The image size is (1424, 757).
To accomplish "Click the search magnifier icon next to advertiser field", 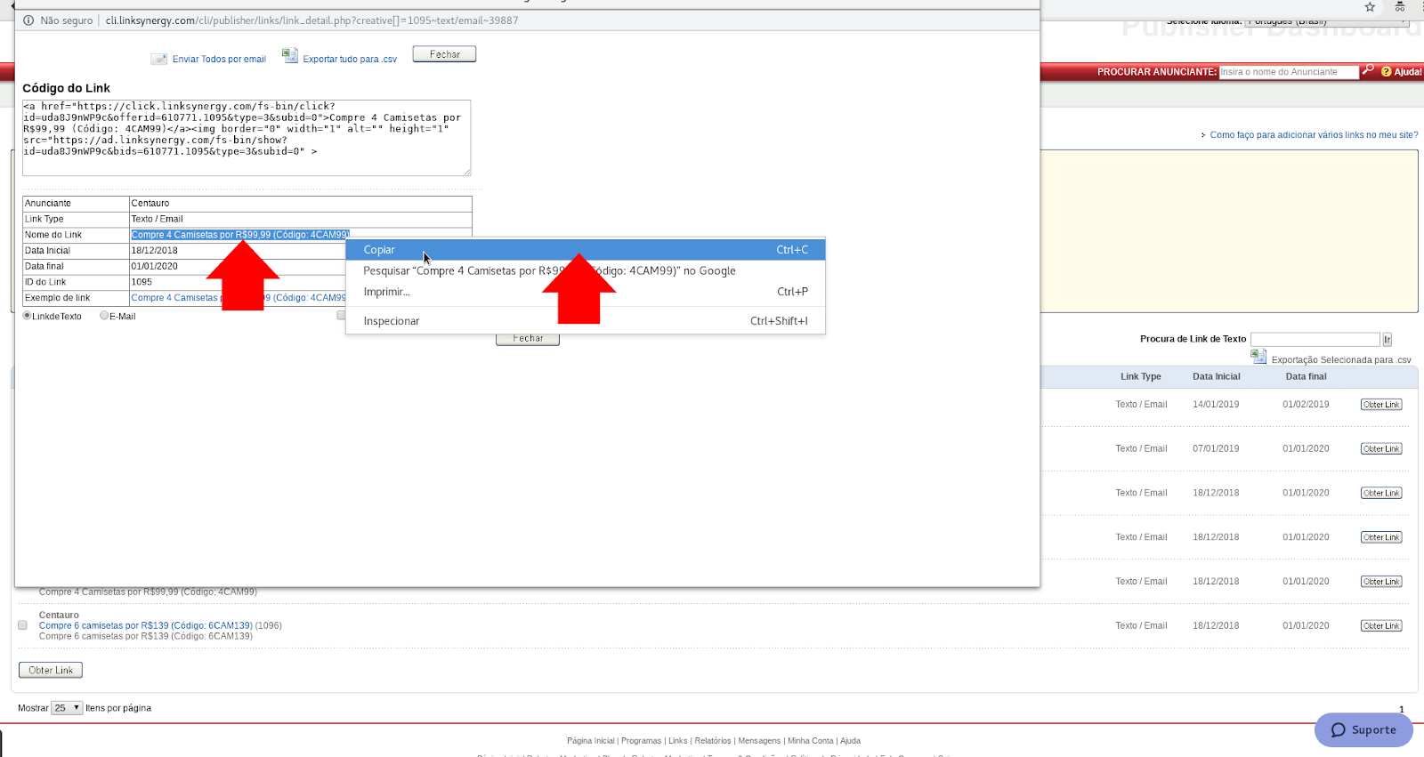I will [1368, 70].
